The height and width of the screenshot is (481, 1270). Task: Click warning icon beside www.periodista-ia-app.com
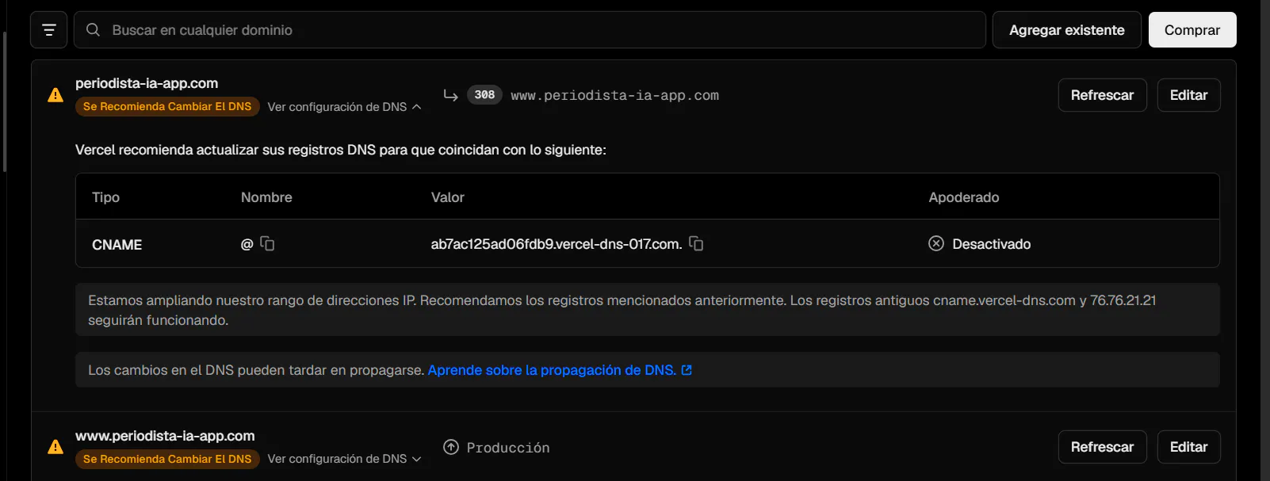pyautogui.click(x=55, y=447)
